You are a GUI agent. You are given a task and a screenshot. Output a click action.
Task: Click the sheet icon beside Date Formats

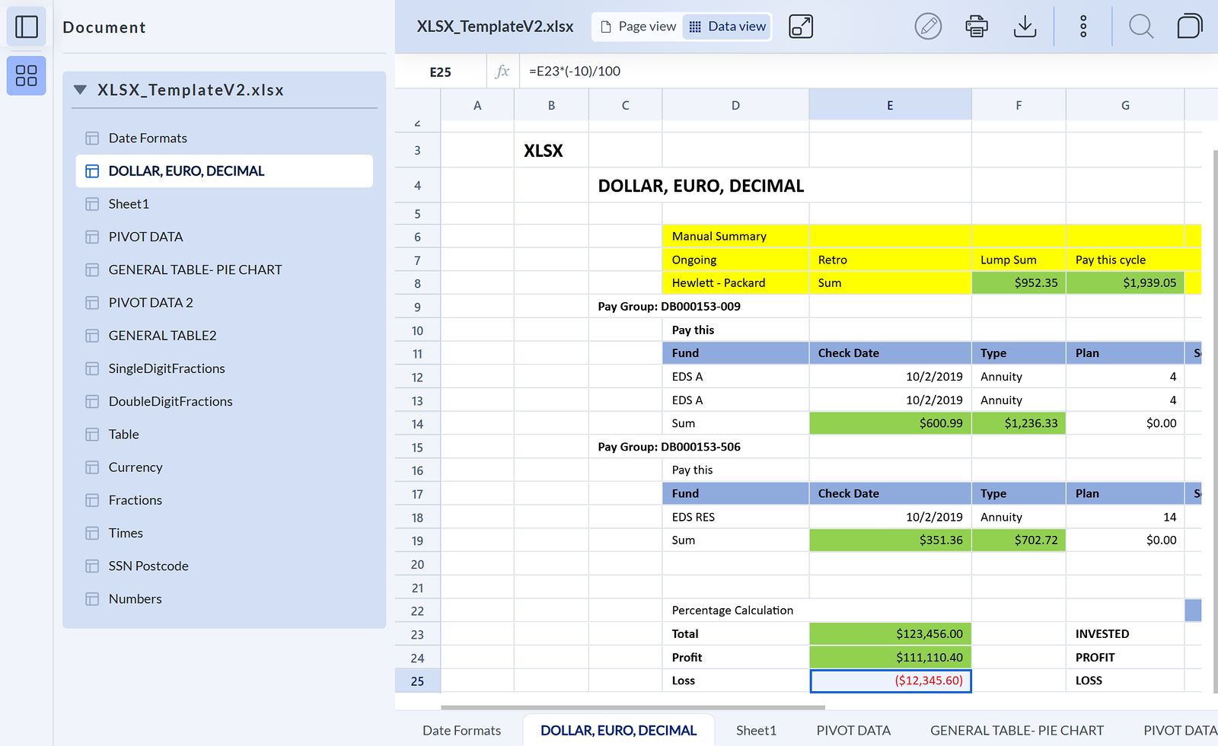click(92, 139)
